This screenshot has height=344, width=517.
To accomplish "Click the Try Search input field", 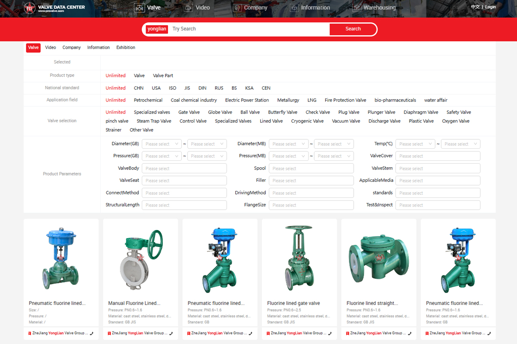I will [250, 29].
